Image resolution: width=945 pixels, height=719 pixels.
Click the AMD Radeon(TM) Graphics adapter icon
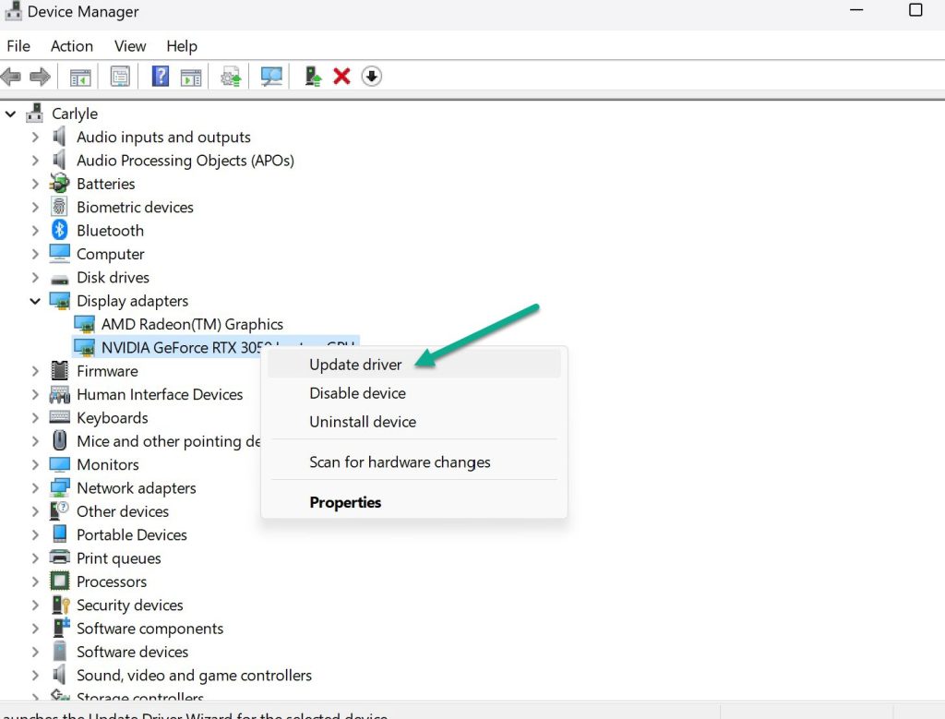pyautogui.click(x=84, y=324)
